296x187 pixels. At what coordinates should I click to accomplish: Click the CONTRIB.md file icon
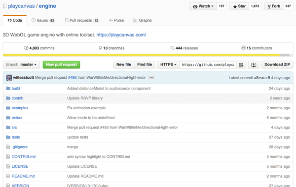click(x=8, y=156)
